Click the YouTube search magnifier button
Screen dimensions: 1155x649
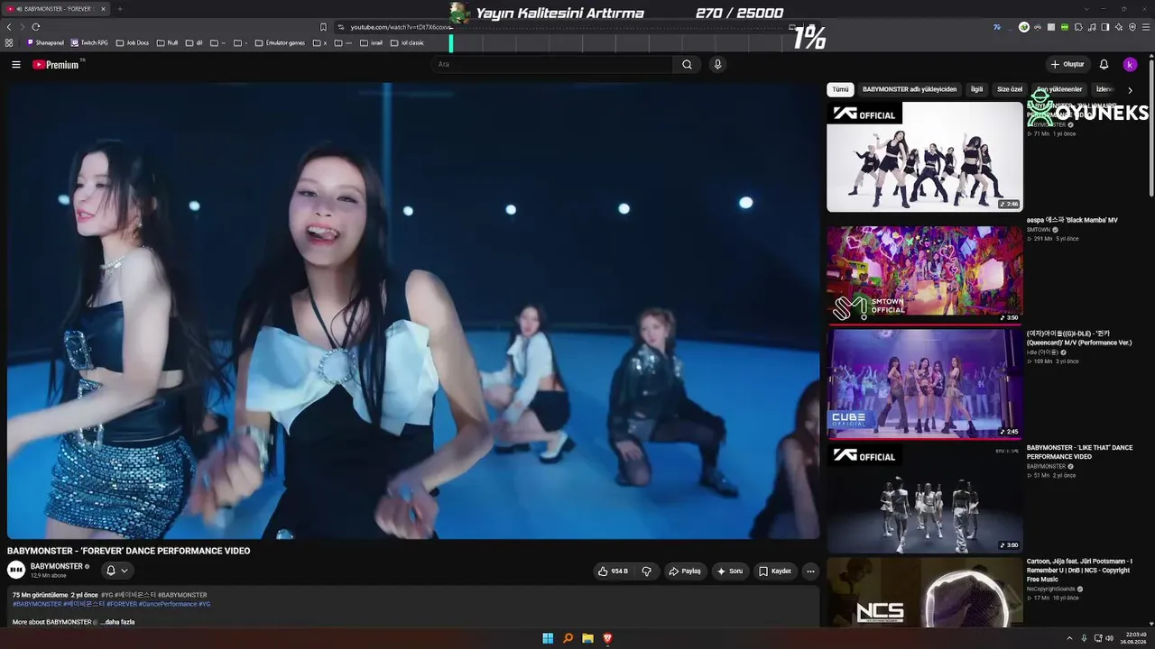687,64
